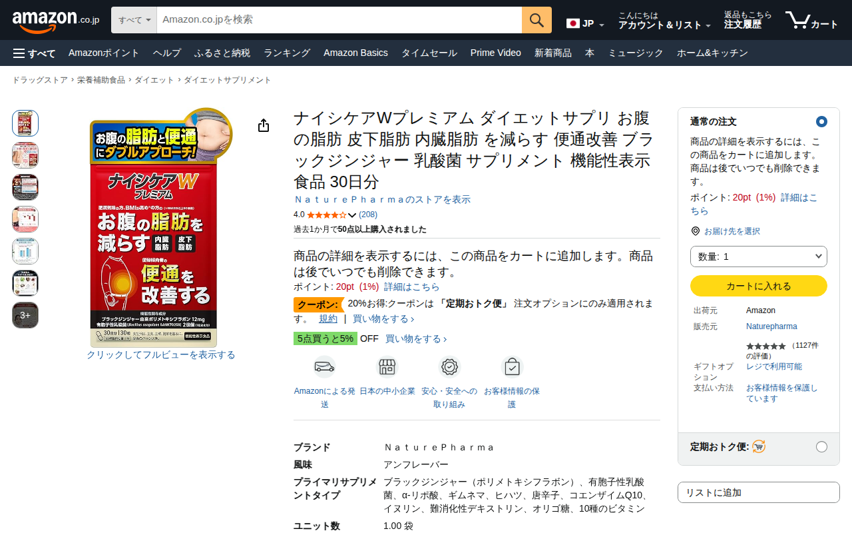The height and width of the screenshot is (533, 852).
Task: Open ふるさと納税 in navigation bar
Action: pyautogui.click(x=222, y=53)
